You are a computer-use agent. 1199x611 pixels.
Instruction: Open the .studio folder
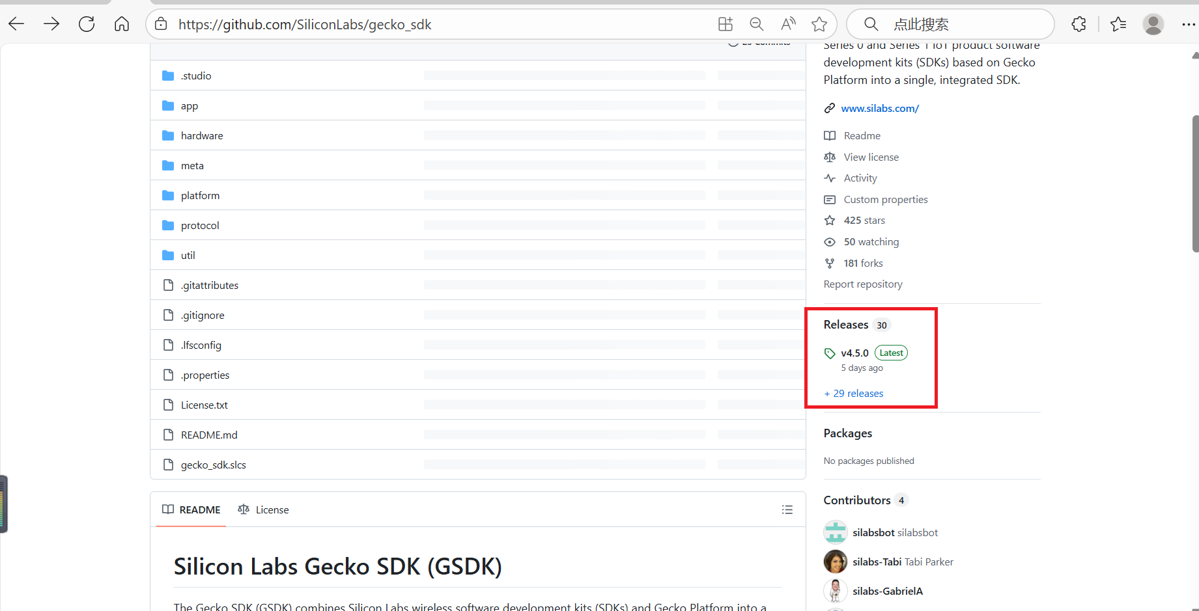click(x=196, y=75)
